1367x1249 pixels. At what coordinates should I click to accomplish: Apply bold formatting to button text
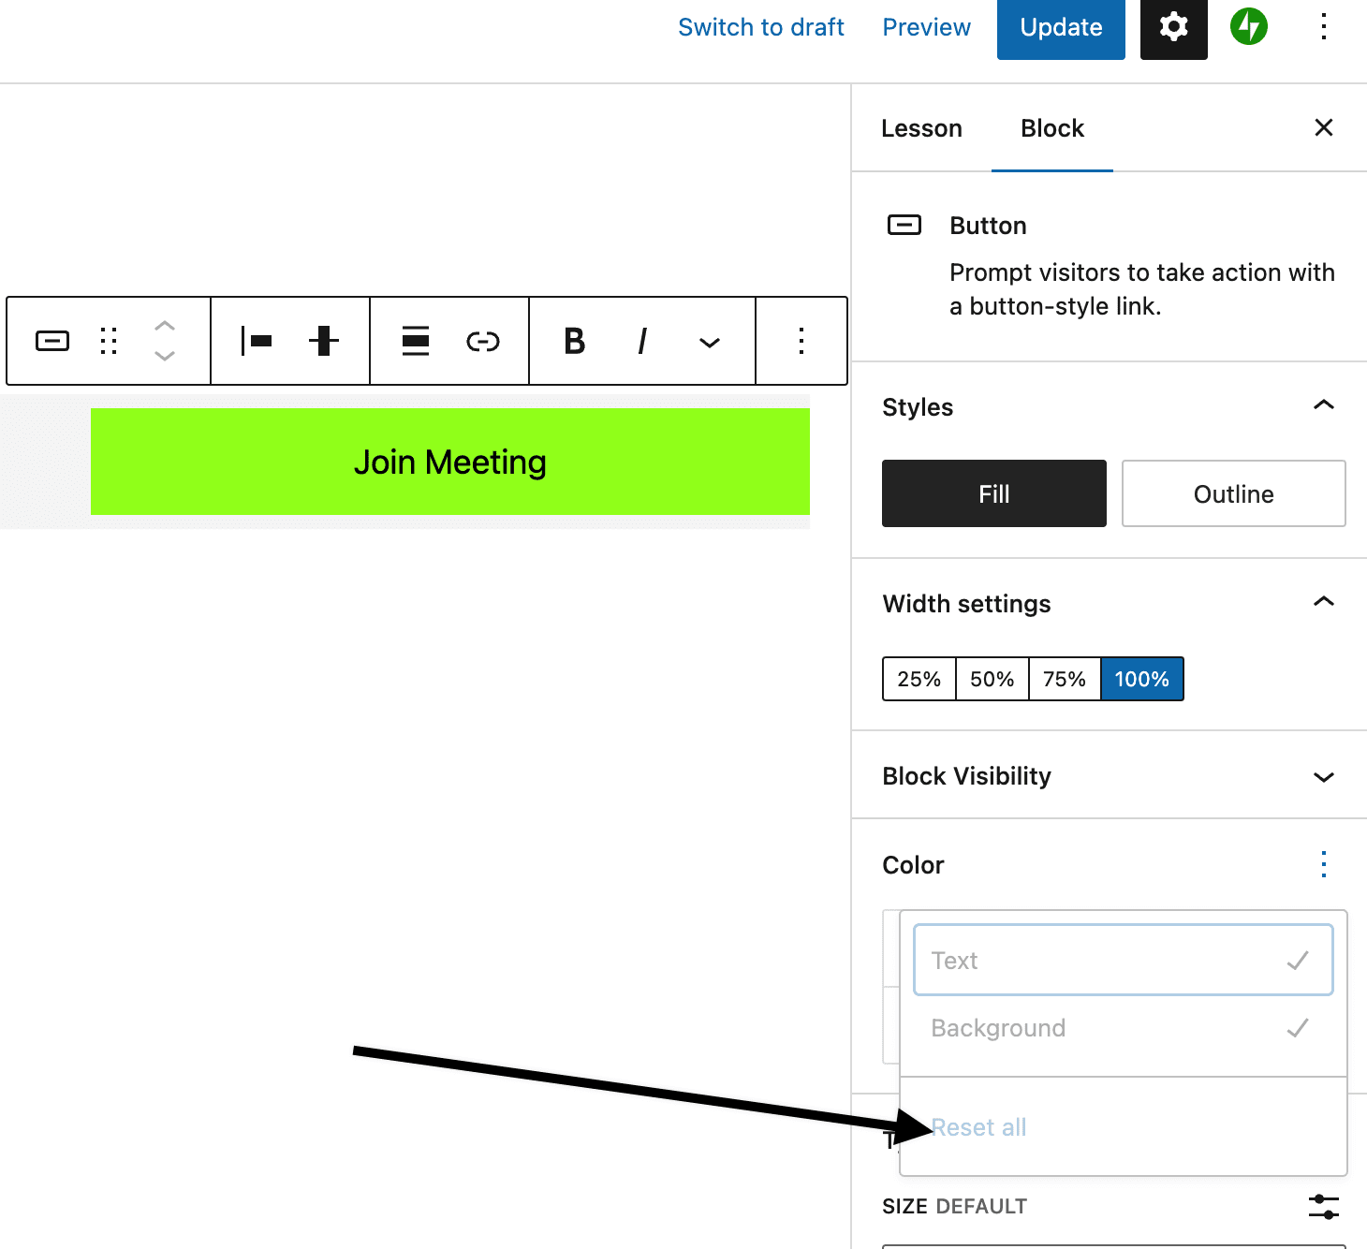(x=574, y=341)
